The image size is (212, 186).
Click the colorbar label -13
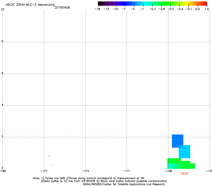106,9
